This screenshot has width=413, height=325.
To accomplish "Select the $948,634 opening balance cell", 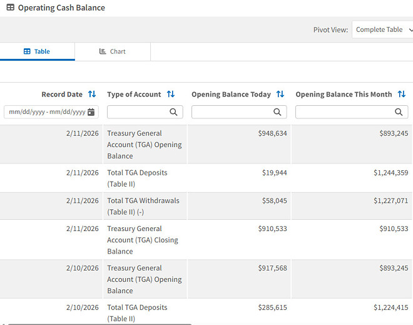I will tap(272, 133).
